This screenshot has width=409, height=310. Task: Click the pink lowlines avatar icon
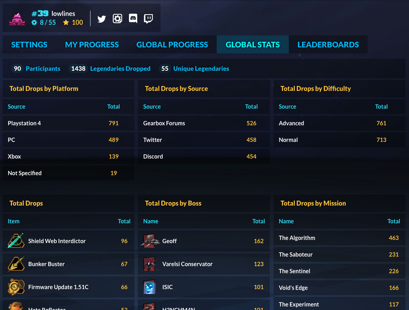click(17, 19)
